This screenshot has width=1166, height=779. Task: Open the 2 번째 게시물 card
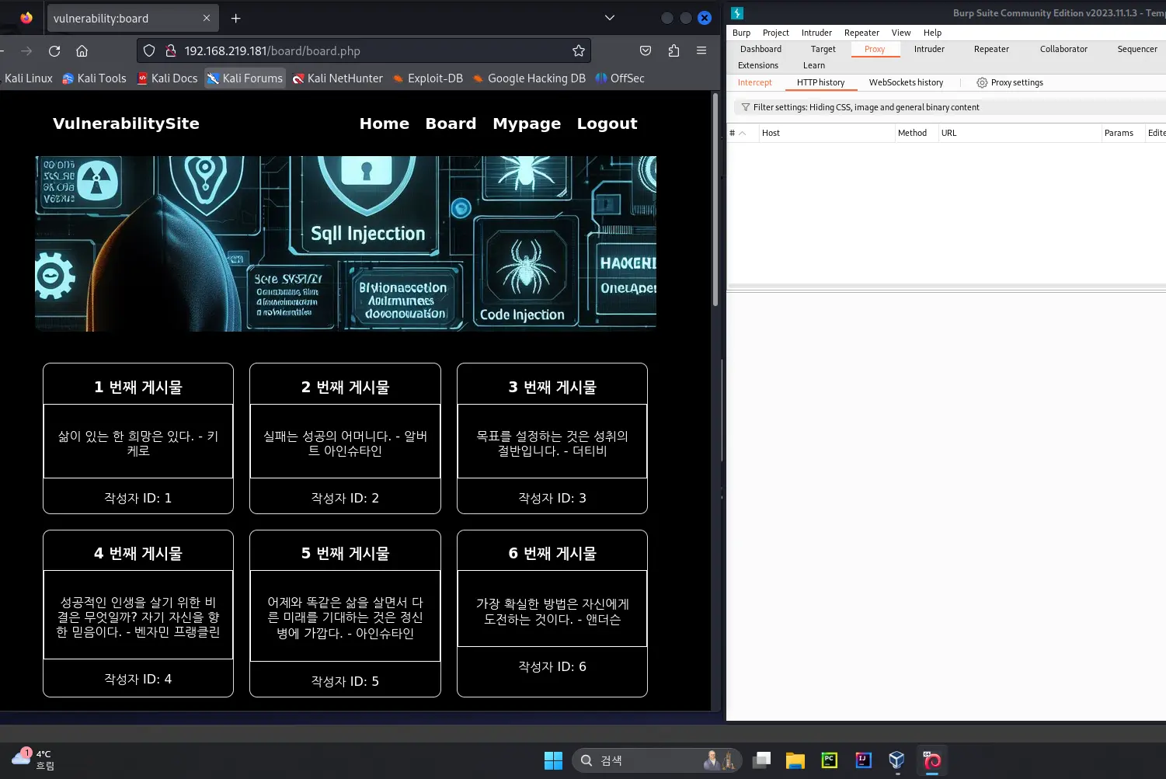(345, 438)
